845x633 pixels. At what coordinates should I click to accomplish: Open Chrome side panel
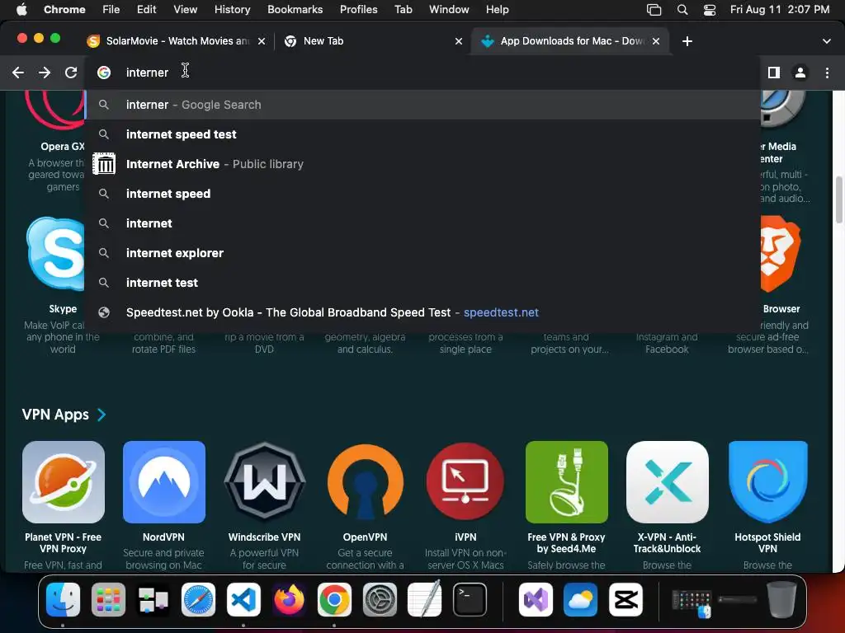pyautogui.click(x=773, y=73)
